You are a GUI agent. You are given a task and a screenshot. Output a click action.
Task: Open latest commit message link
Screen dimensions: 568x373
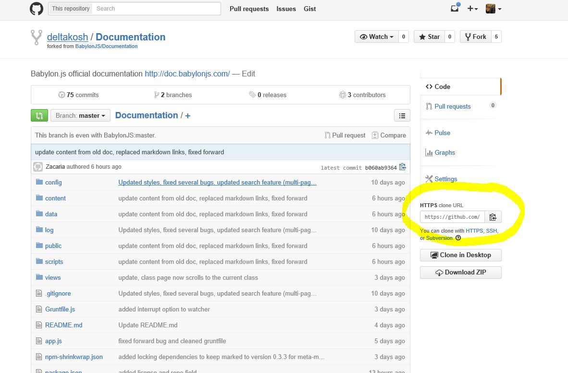pos(129,152)
